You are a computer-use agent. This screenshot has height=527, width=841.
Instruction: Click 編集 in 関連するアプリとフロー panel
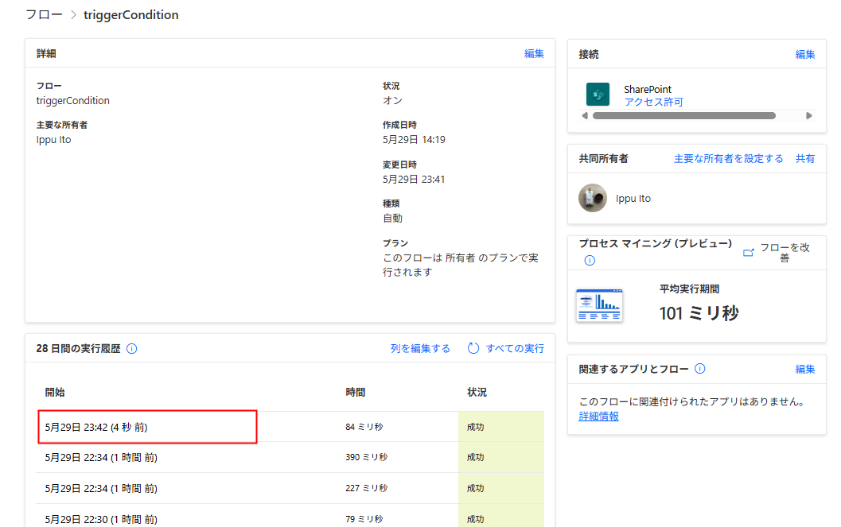805,370
